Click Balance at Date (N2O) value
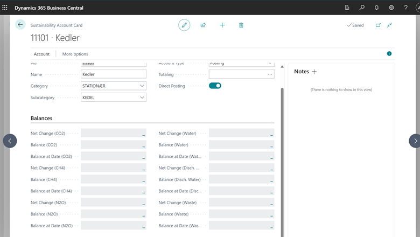420x237 pixels. (114, 226)
